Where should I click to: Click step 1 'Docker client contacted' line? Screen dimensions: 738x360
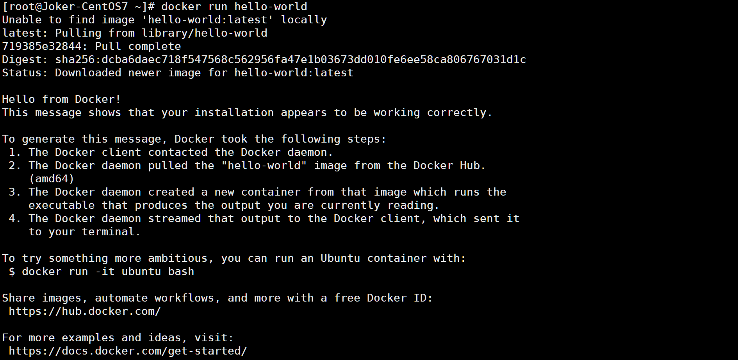(180, 152)
